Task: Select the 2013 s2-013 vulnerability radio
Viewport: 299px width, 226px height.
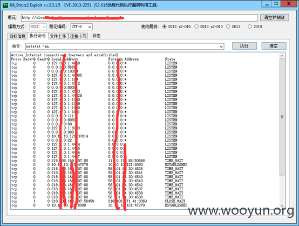Action: 196,26
